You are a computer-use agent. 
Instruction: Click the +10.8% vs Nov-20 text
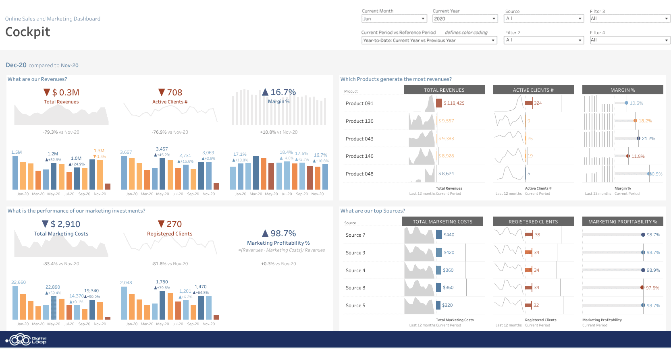coord(279,132)
